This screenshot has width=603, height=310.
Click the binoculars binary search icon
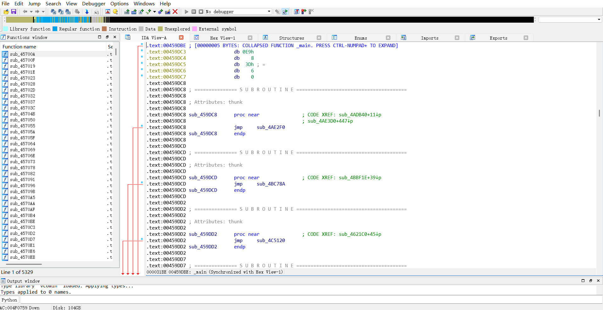68,12
